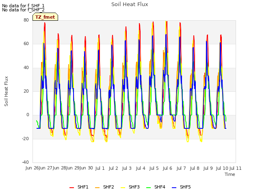Click the Time axis label
The image size is (260, 195).
coord(230,174)
